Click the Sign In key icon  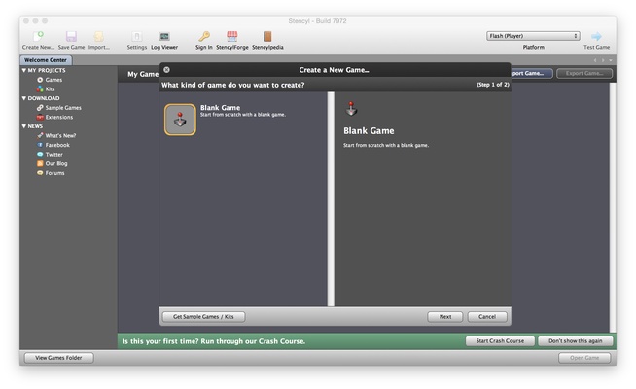(204, 37)
